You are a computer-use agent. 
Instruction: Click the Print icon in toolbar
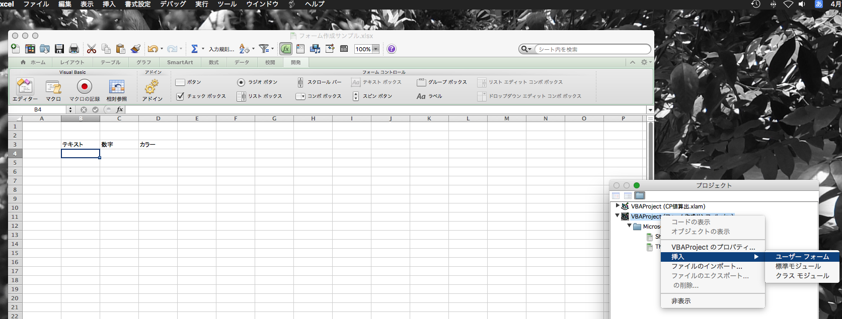click(74, 49)
